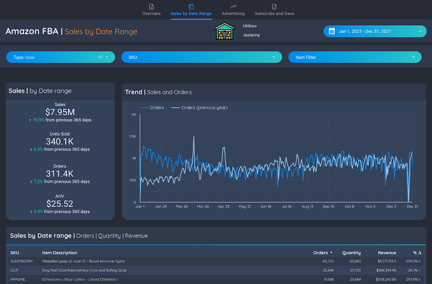This screenshot has width=432, height=284.
Task: Click the 10.9% sales increase indicator
Action: (x=37, y=120)
